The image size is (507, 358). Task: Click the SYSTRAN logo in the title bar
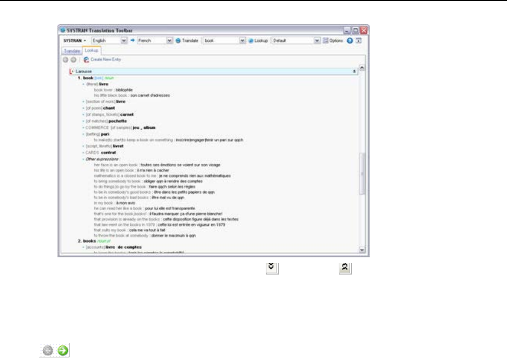point(63,31)
